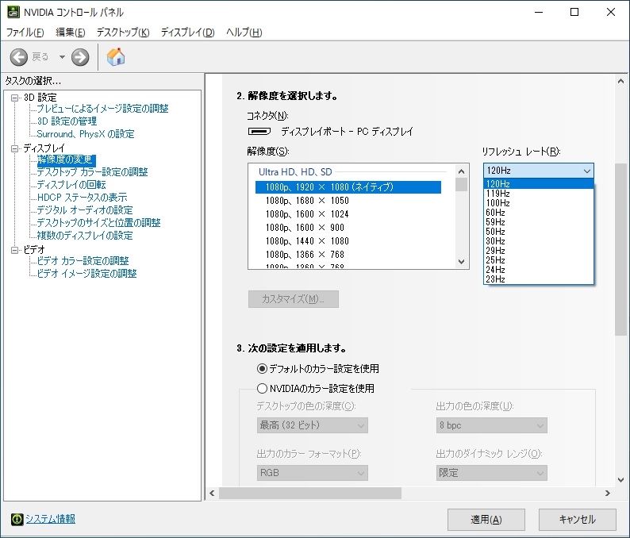Open 複数のディスプレイの設定
This screenshot has height=538, width=630.
85,236
